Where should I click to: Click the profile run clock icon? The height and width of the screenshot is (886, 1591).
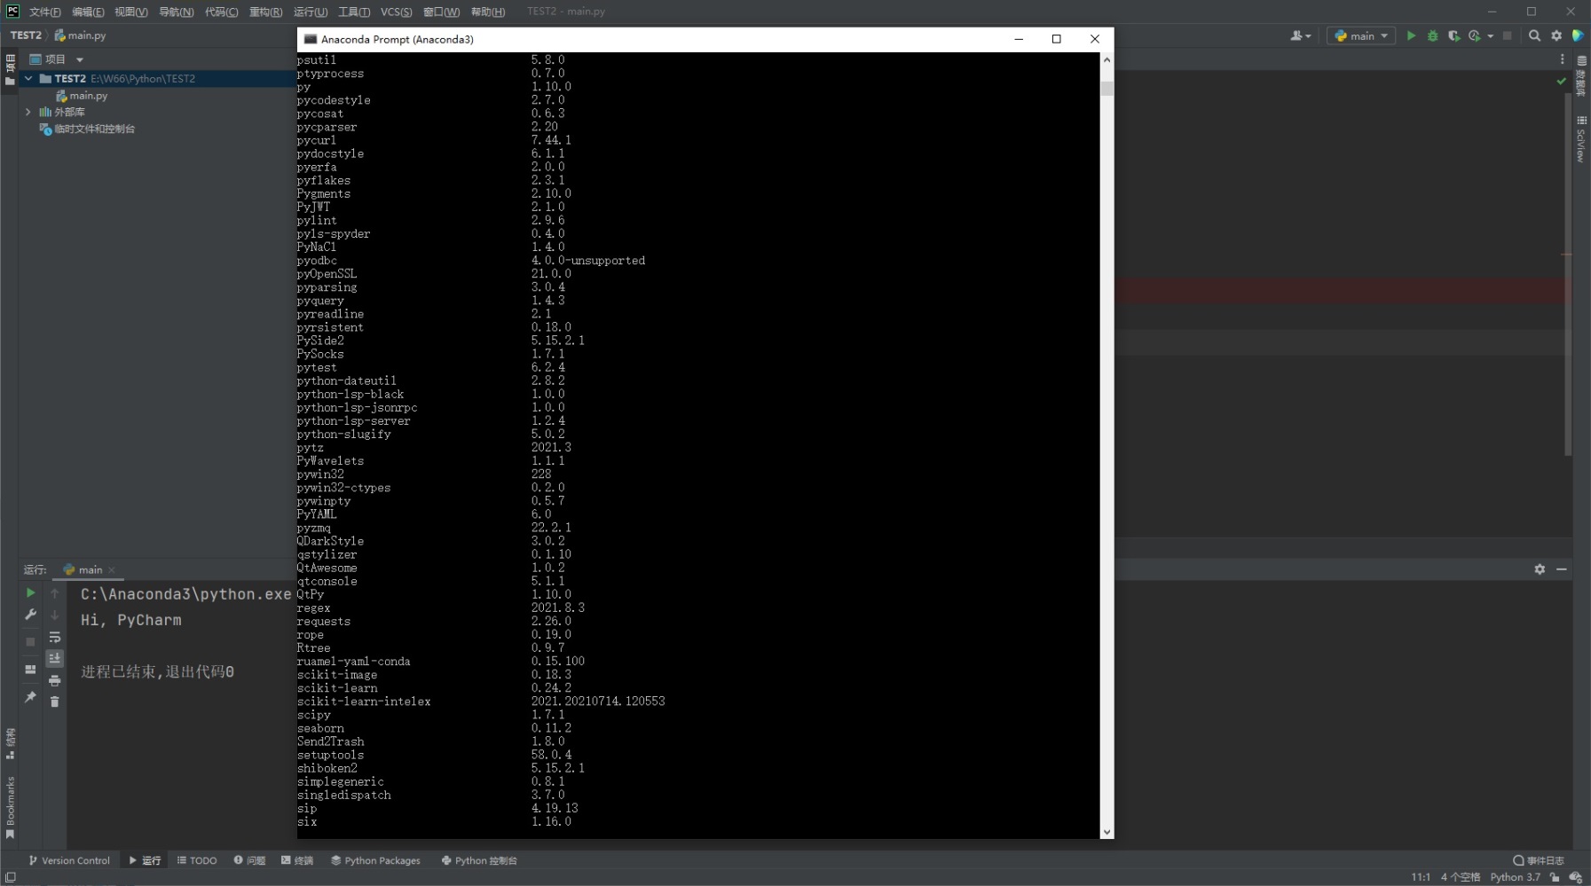pos(1474,35)
